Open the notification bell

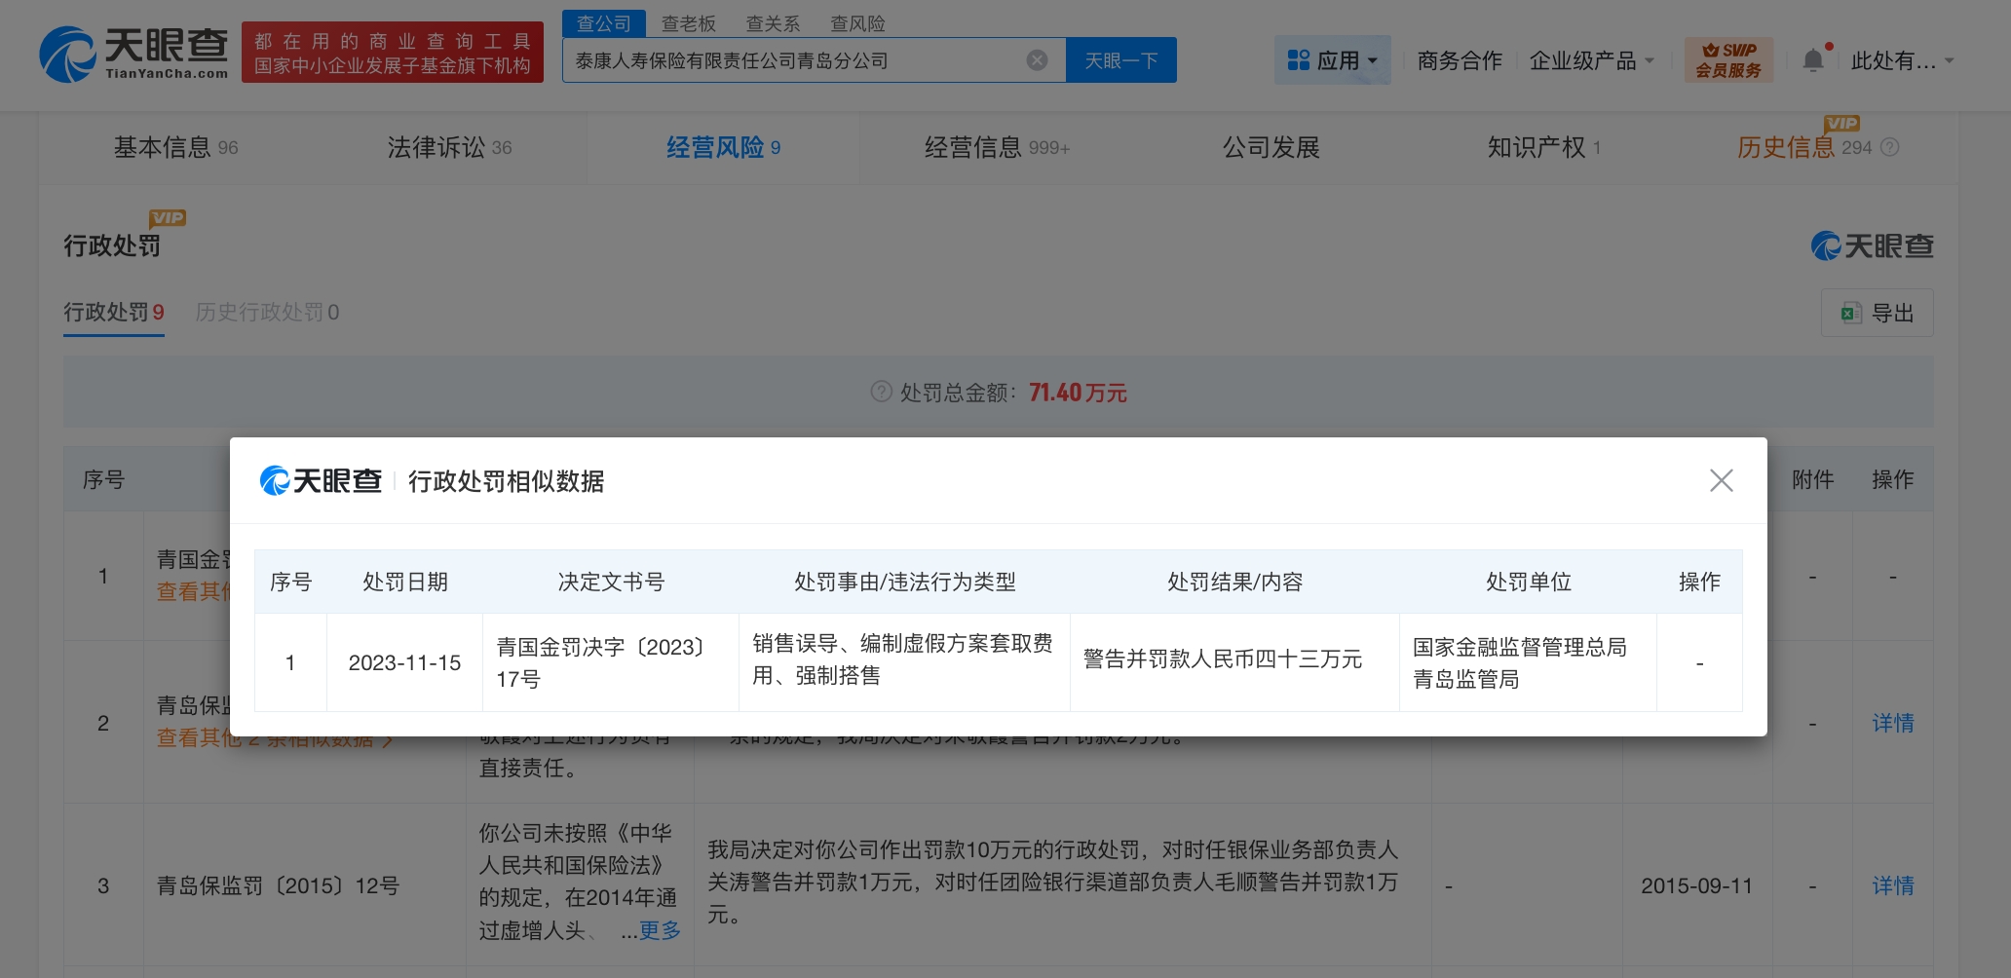(1813, 60)
